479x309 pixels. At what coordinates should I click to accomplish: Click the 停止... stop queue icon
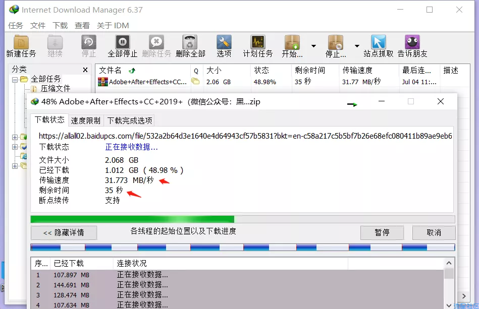tap(336, 42)
